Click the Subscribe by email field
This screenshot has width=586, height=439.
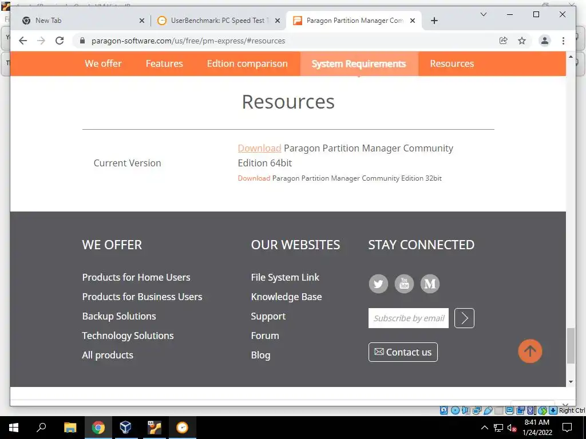click(409, 318)
